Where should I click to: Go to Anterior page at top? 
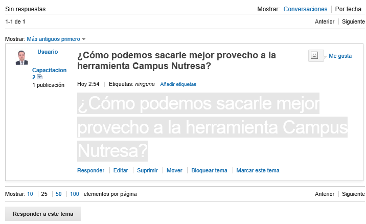(x=325, y=21)
